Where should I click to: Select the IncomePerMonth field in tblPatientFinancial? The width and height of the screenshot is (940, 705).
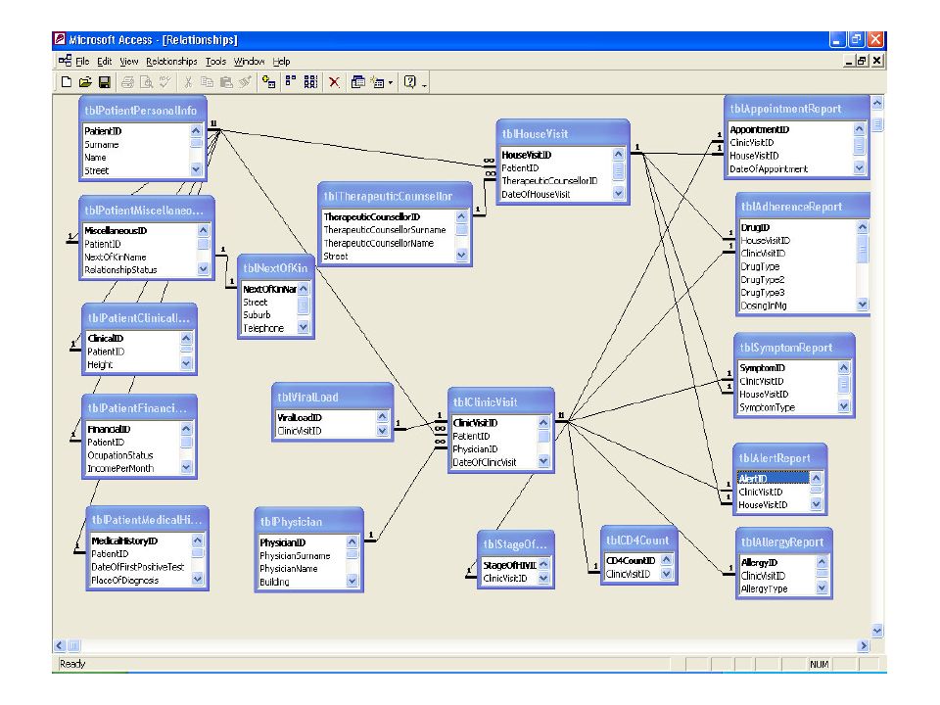click(120, 468)
